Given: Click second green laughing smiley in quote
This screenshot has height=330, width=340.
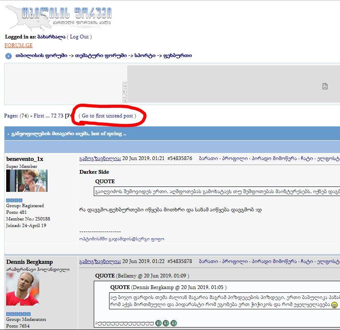Looking at the screenshot, I should pyautogui.click(x=166, y=323).
